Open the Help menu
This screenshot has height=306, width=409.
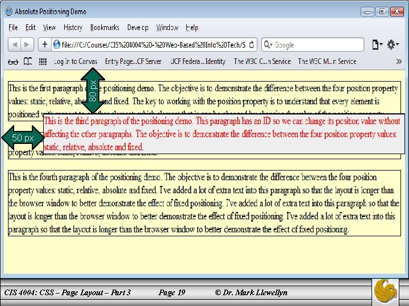coord(192,28)
